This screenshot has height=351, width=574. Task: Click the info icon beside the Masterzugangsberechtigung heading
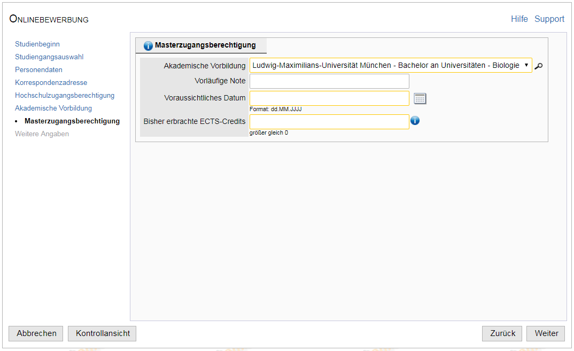tap(148, 46)
